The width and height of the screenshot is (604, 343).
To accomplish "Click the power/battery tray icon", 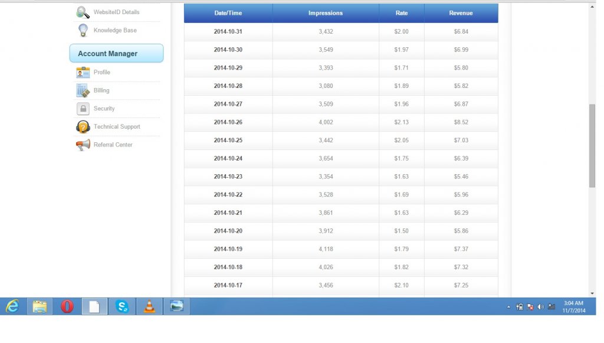I will [519, 307].
